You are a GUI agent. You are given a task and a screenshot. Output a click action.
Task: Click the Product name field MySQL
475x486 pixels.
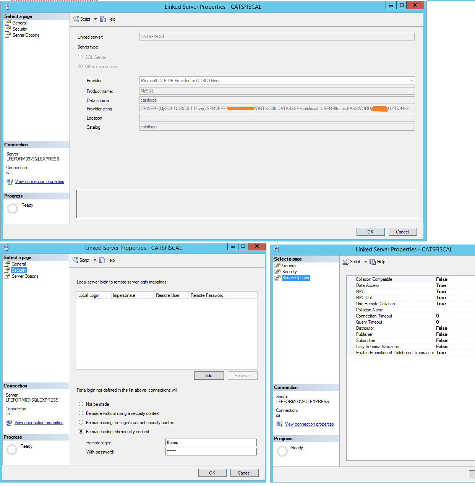click(x=277, y=91)
